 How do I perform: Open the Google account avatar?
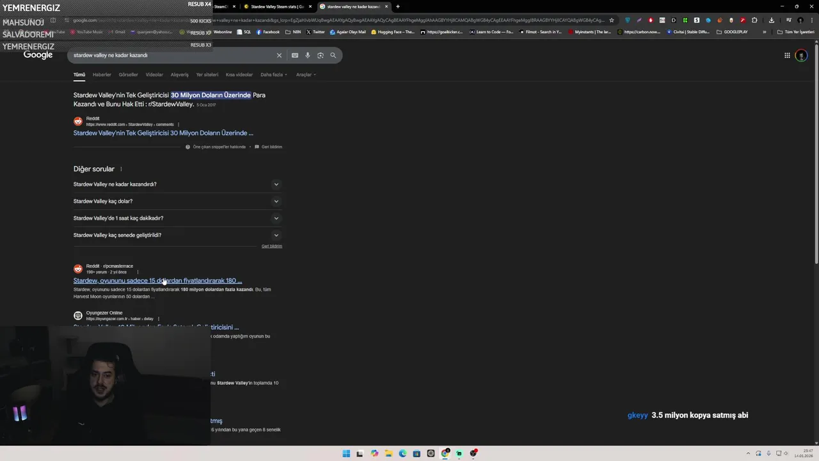801,55
